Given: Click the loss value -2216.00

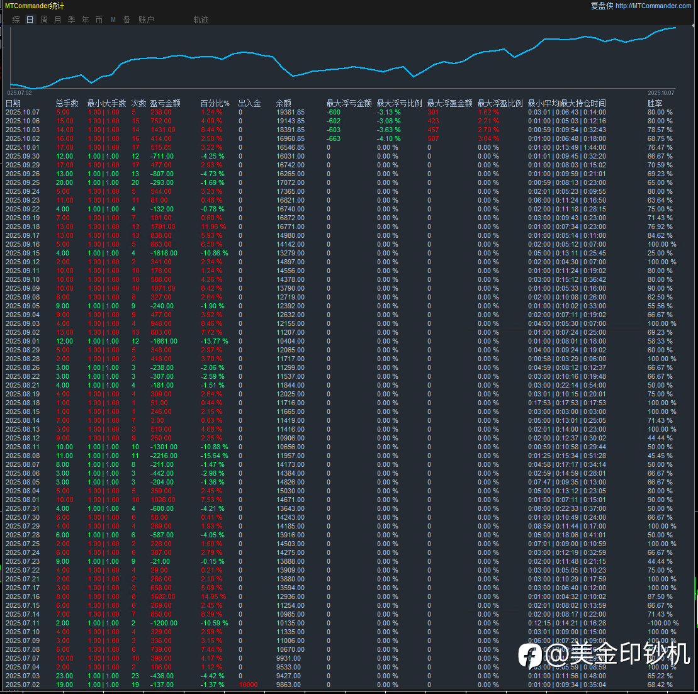Looking at the screenshot, I should [x=164, y=456].
